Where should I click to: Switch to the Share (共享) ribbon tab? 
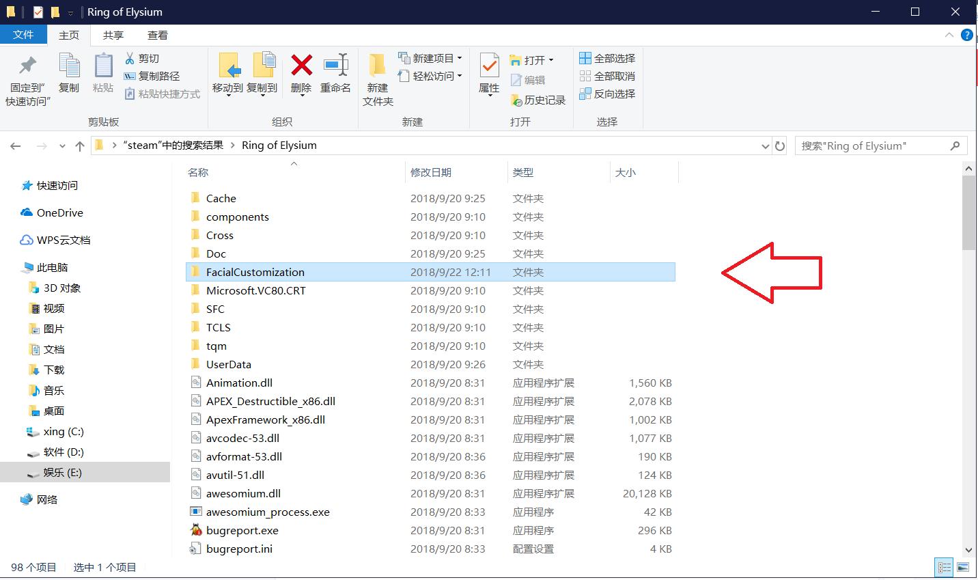click(x=113, y=35)
